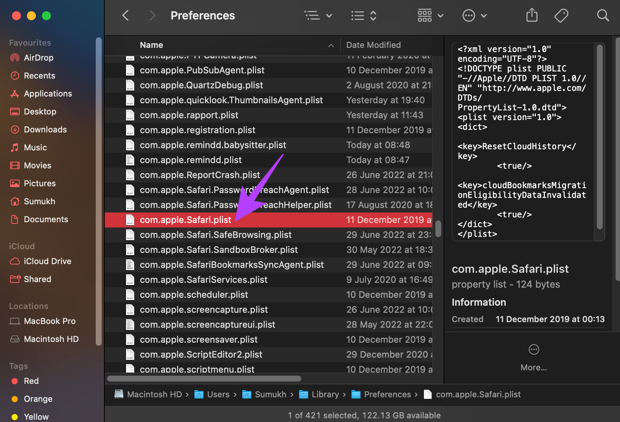Viewport: 620px width, 422px height.
Task: Go to Library in path bar
Action: click(x=319, y=394)
